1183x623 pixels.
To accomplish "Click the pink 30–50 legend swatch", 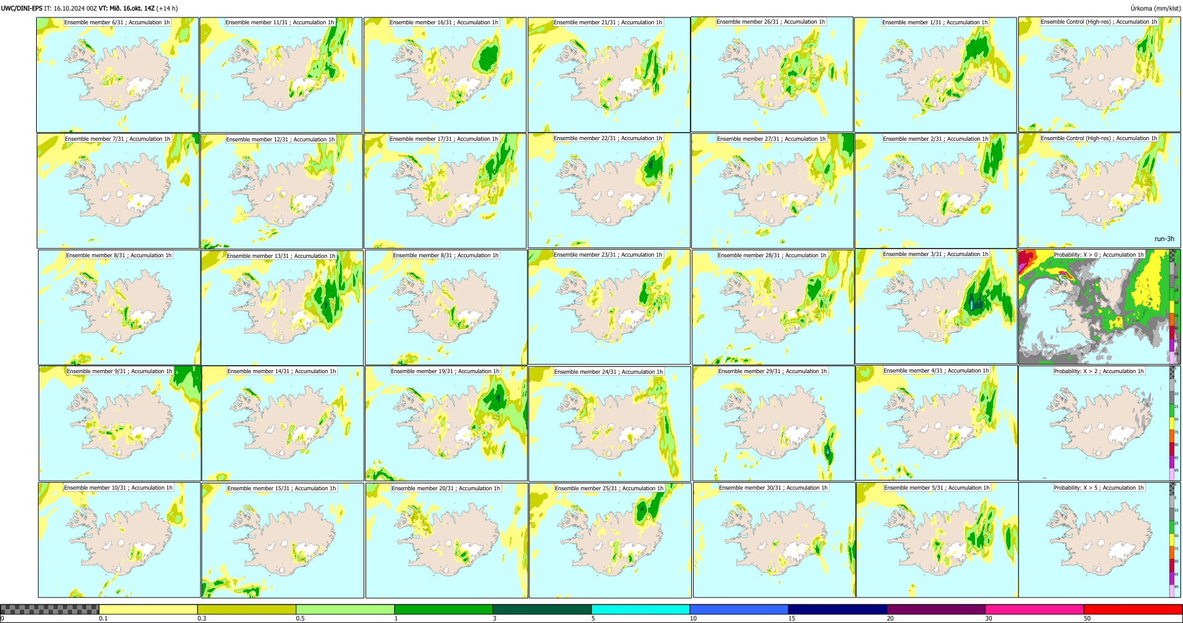I will (1034, 609).
